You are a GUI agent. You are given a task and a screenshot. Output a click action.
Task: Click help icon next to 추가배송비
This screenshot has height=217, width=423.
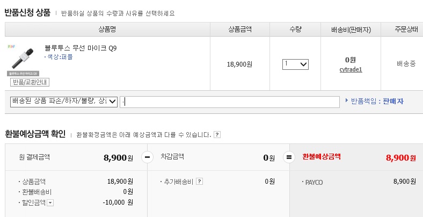tap(199, 182)
